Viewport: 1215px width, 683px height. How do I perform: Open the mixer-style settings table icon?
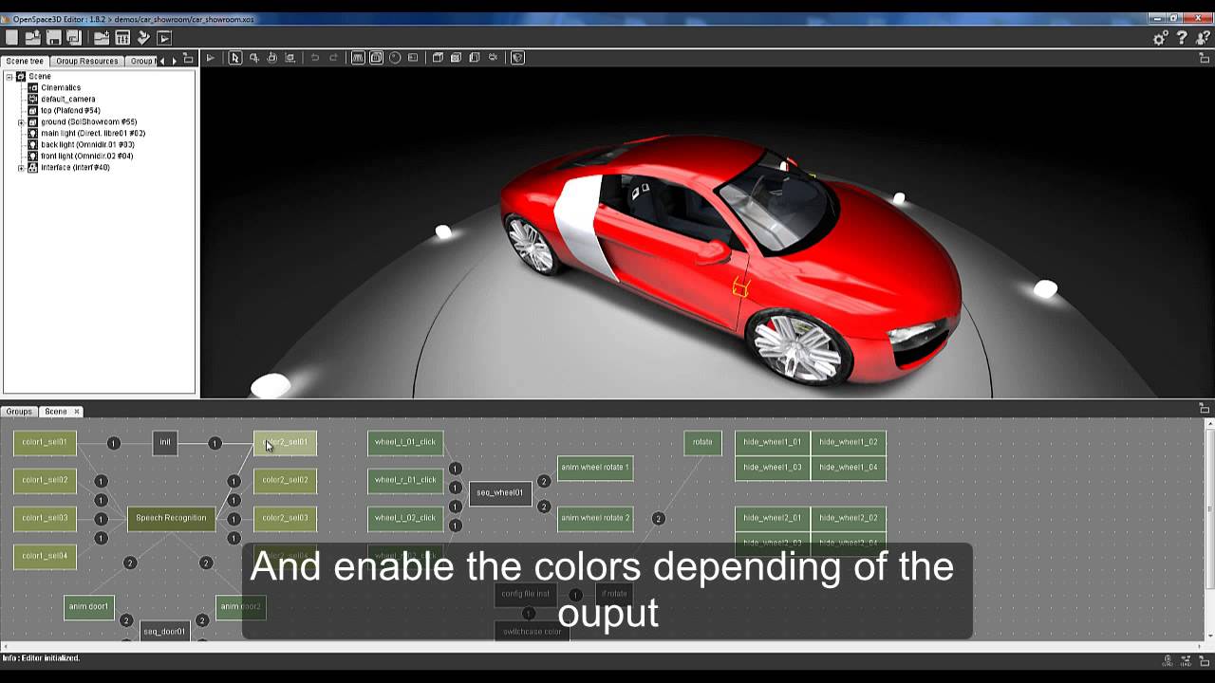pyautogui.click(x=122, y=38)
